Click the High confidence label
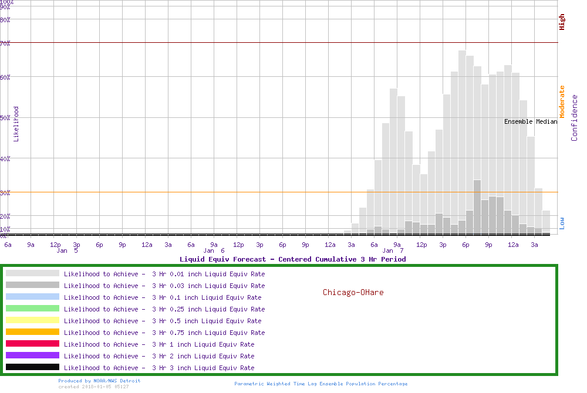The height and width of the screenshot is (393, 587). (562, 22)
